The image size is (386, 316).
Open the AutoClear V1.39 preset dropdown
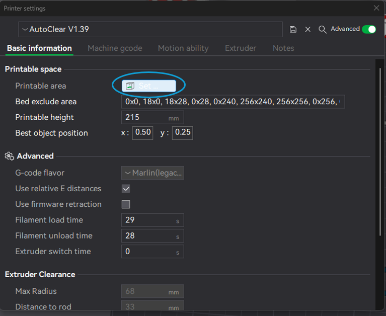point(150,29)
